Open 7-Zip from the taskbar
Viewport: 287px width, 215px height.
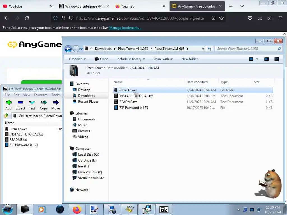(164, 209)
